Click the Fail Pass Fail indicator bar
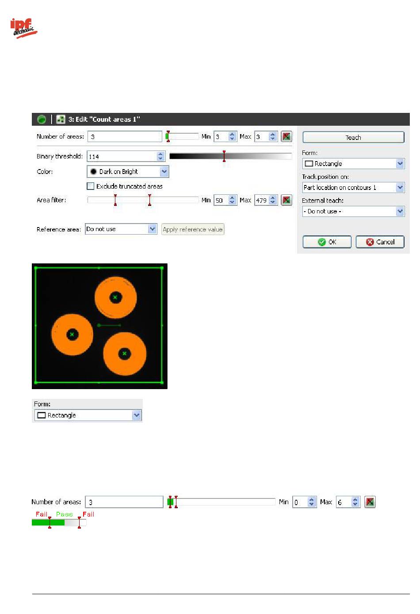 (x=59, y=522)
